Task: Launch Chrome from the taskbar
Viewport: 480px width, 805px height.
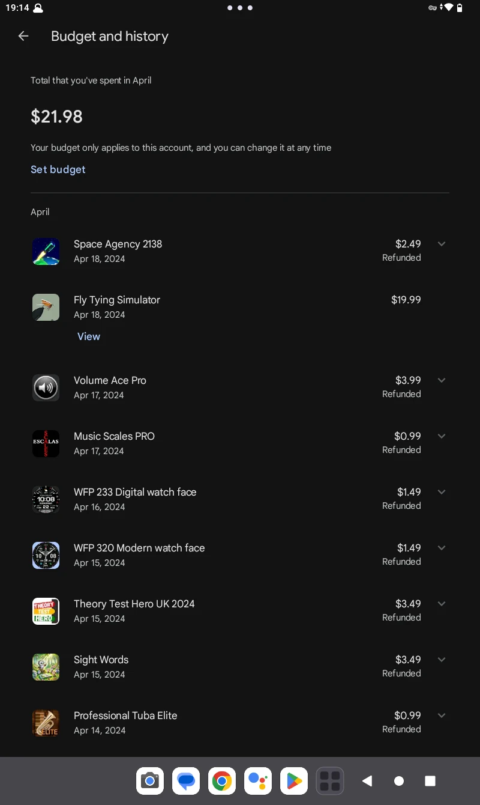Action: coord(221,781)
